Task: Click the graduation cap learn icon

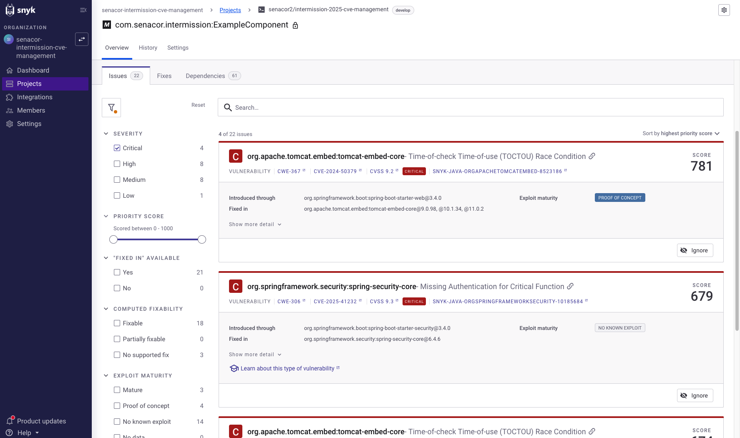Action: pos(234,368)
